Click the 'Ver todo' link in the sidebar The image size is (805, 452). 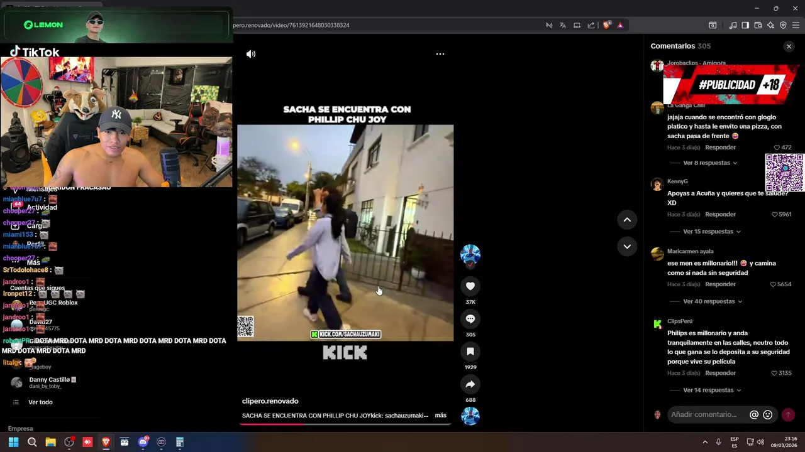click(40, 402)
